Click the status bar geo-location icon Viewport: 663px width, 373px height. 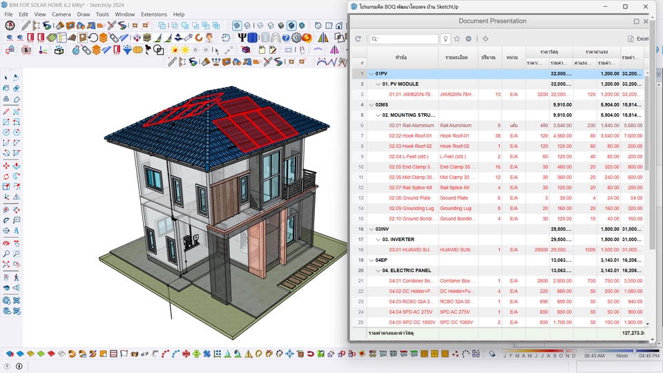click(x=7, y=366)
